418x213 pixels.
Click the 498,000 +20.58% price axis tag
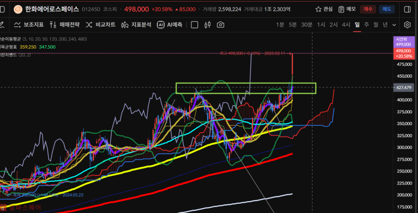tap(403, 53)
